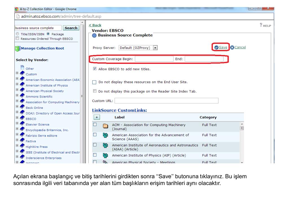Image resolution: width=289 pixels, height=217 pixels.
Task: Click the HELP link text
Action: (x=267, y=26)
